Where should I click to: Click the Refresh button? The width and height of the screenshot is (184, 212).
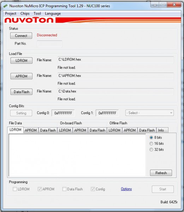pyautogui.click(x=161, y=173)
